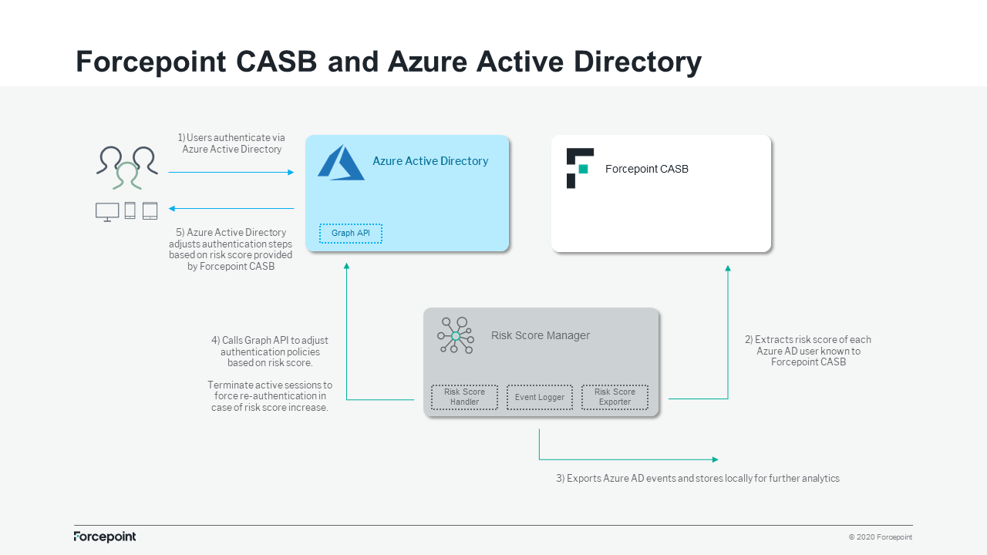Select the Risk Score Handler module
987x555 pixels.
(x=464, y=397)
